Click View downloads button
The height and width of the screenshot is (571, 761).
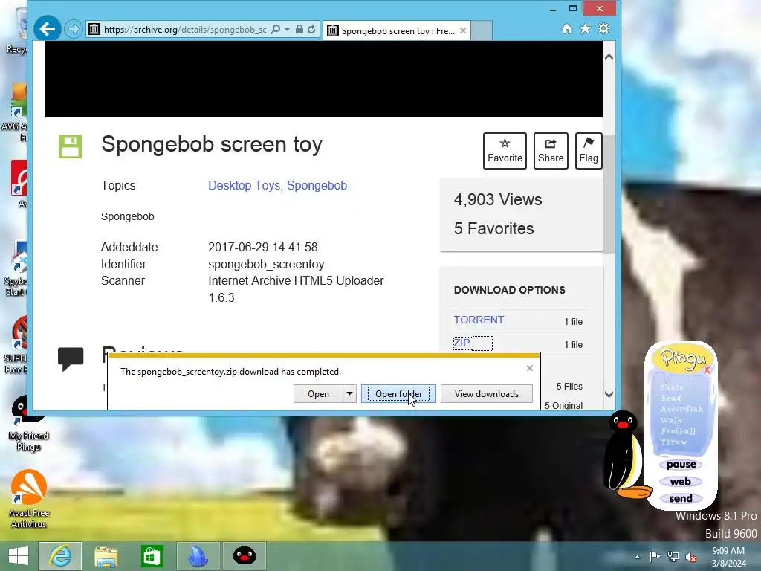[x=487, y=394]
